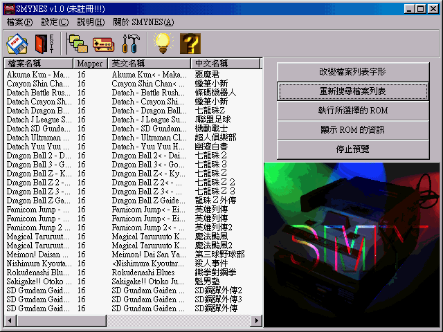Click the red Exit door icon
This screenshot has height=332, width=443.
tap(44, 44)
